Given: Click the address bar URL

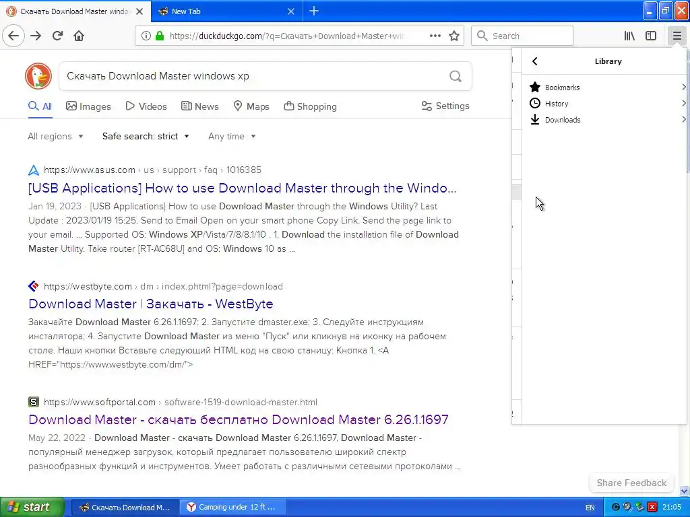Looking at the screenshot, I should (286, 36).
